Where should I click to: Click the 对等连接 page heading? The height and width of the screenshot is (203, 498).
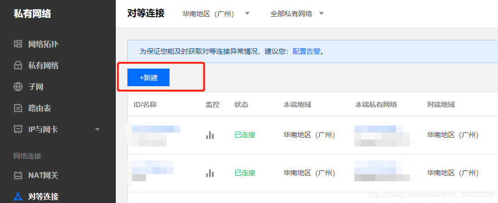pyautogui.click(x=146, y=13)
